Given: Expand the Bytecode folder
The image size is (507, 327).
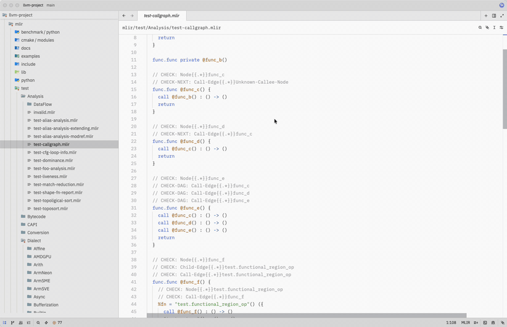Looking at the screenshot, I should [36, 217].
